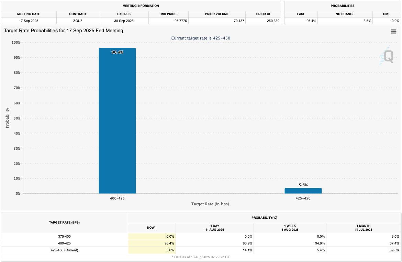Select the 425-450 (Current) row

(x=64, y=250)
